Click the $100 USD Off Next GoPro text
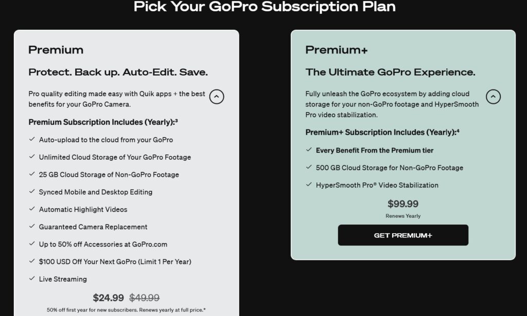This screenshot has height=316, width=527. [x=115, y=262]
